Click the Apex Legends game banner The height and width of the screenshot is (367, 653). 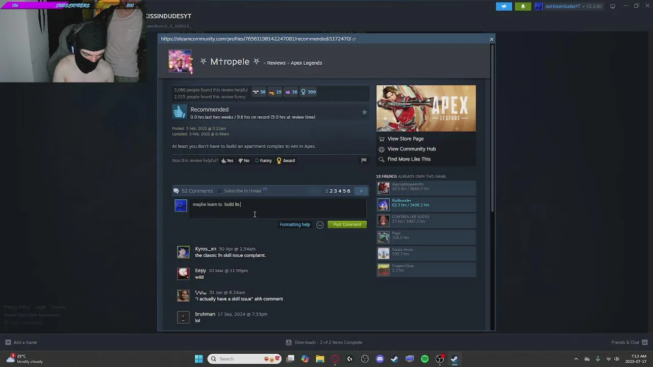point(426,108)
